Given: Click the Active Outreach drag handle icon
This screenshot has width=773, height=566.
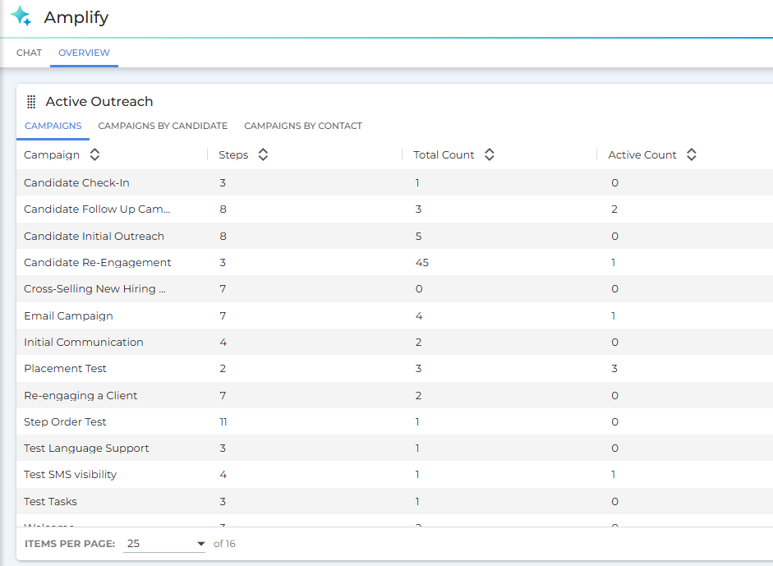Looking at the screenshot, I should (31, 102).
